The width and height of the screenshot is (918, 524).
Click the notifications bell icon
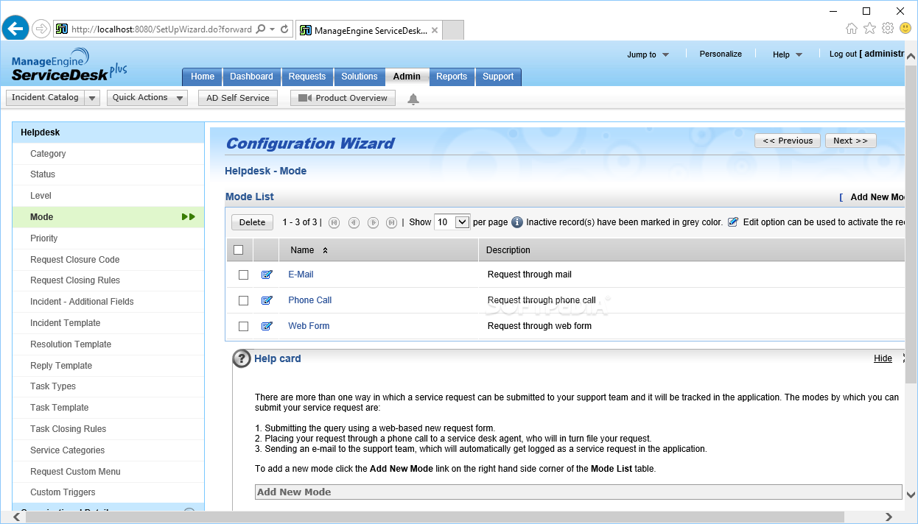coord(413,99)
